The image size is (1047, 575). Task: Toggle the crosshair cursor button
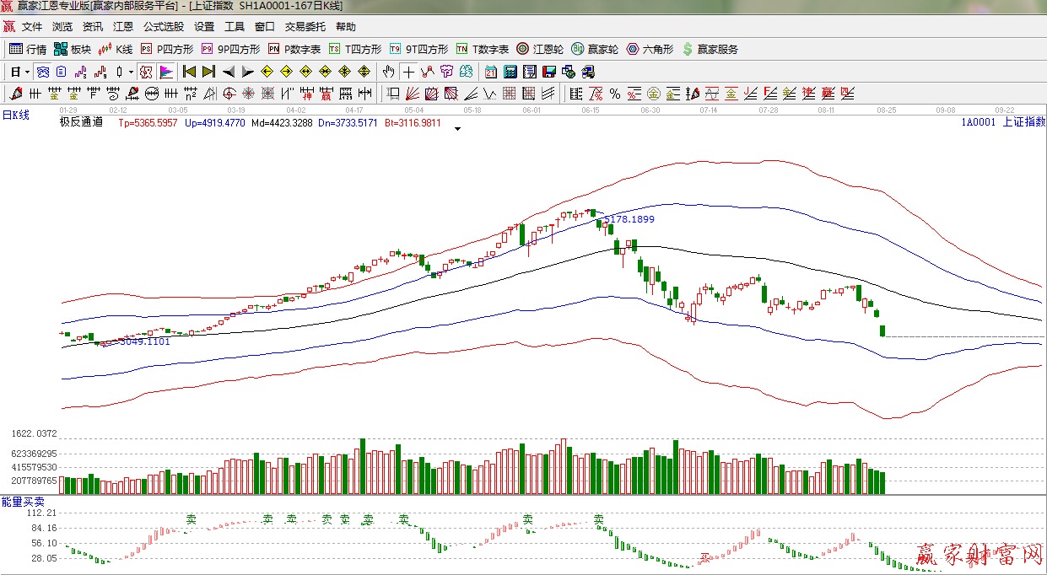pyautogui.click(x=408, y=72)
